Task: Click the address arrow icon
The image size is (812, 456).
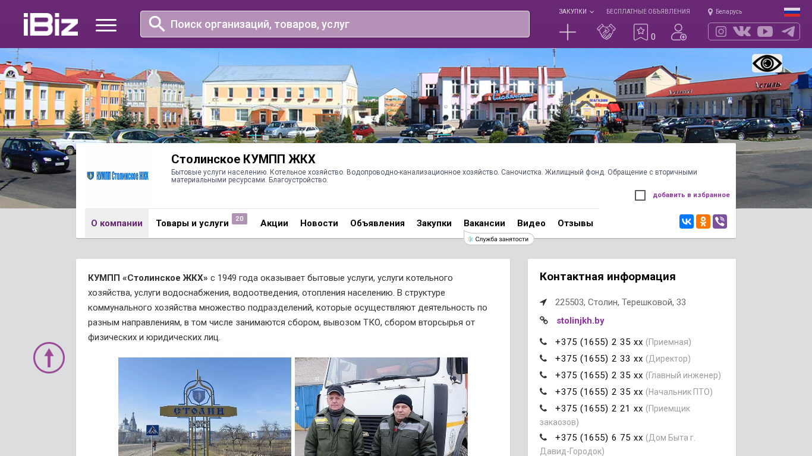Action: coord(543,302)
